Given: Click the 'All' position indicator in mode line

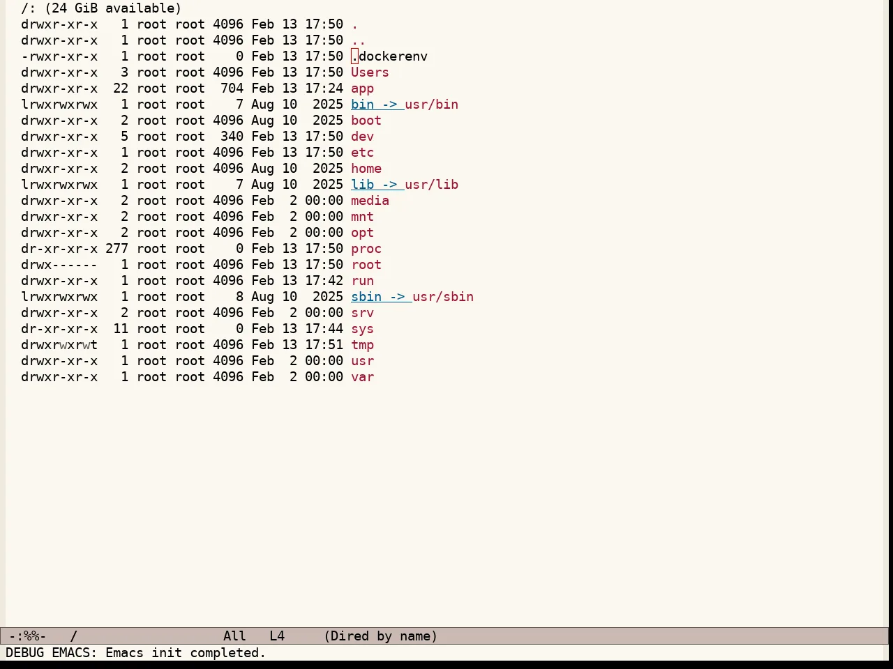Looking at the screenshot, I should (234, 636).
